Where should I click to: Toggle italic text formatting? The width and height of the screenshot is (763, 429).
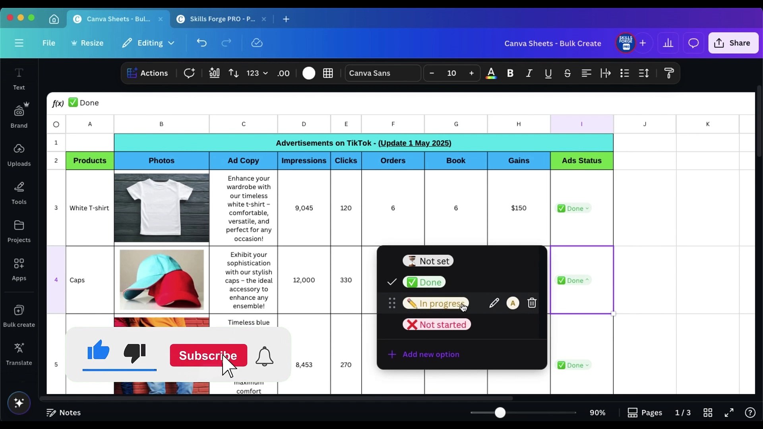[x=529, y=73]
